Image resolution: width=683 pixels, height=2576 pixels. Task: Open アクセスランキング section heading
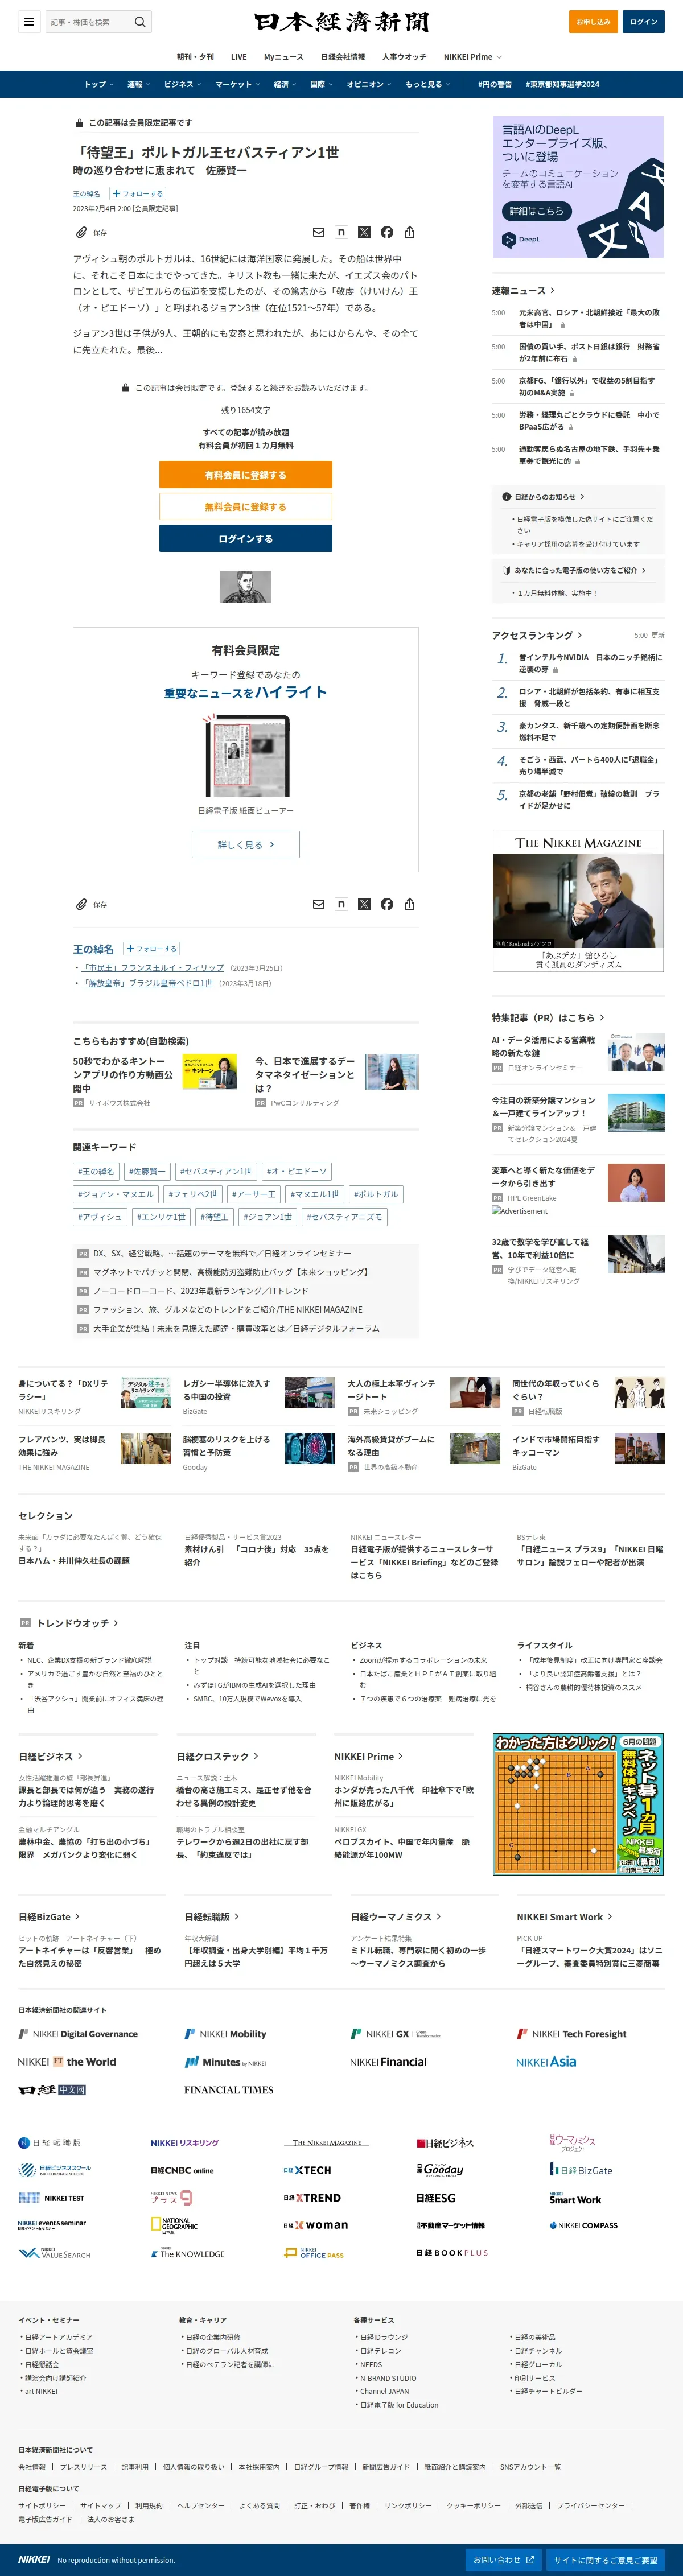[536, 636]
